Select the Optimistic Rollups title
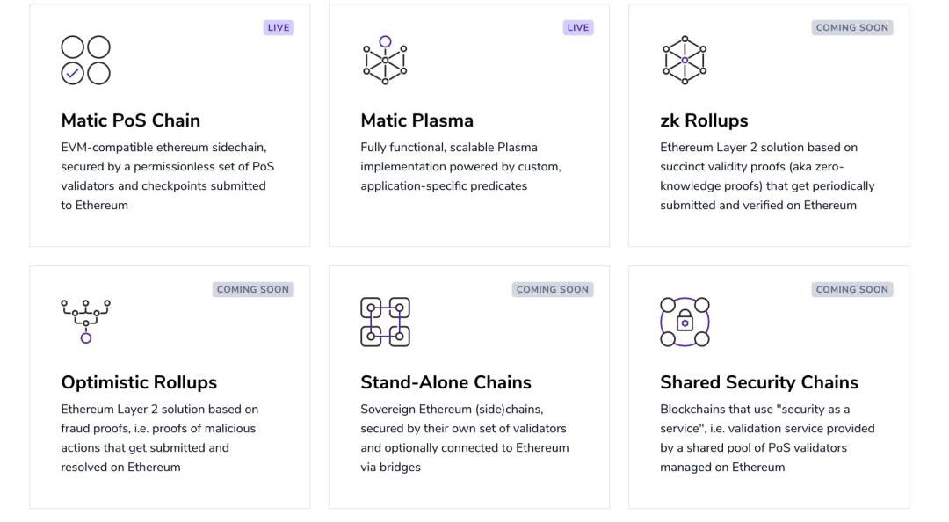The width and height of the screenshot is (949, 522). tap(139, 382)
